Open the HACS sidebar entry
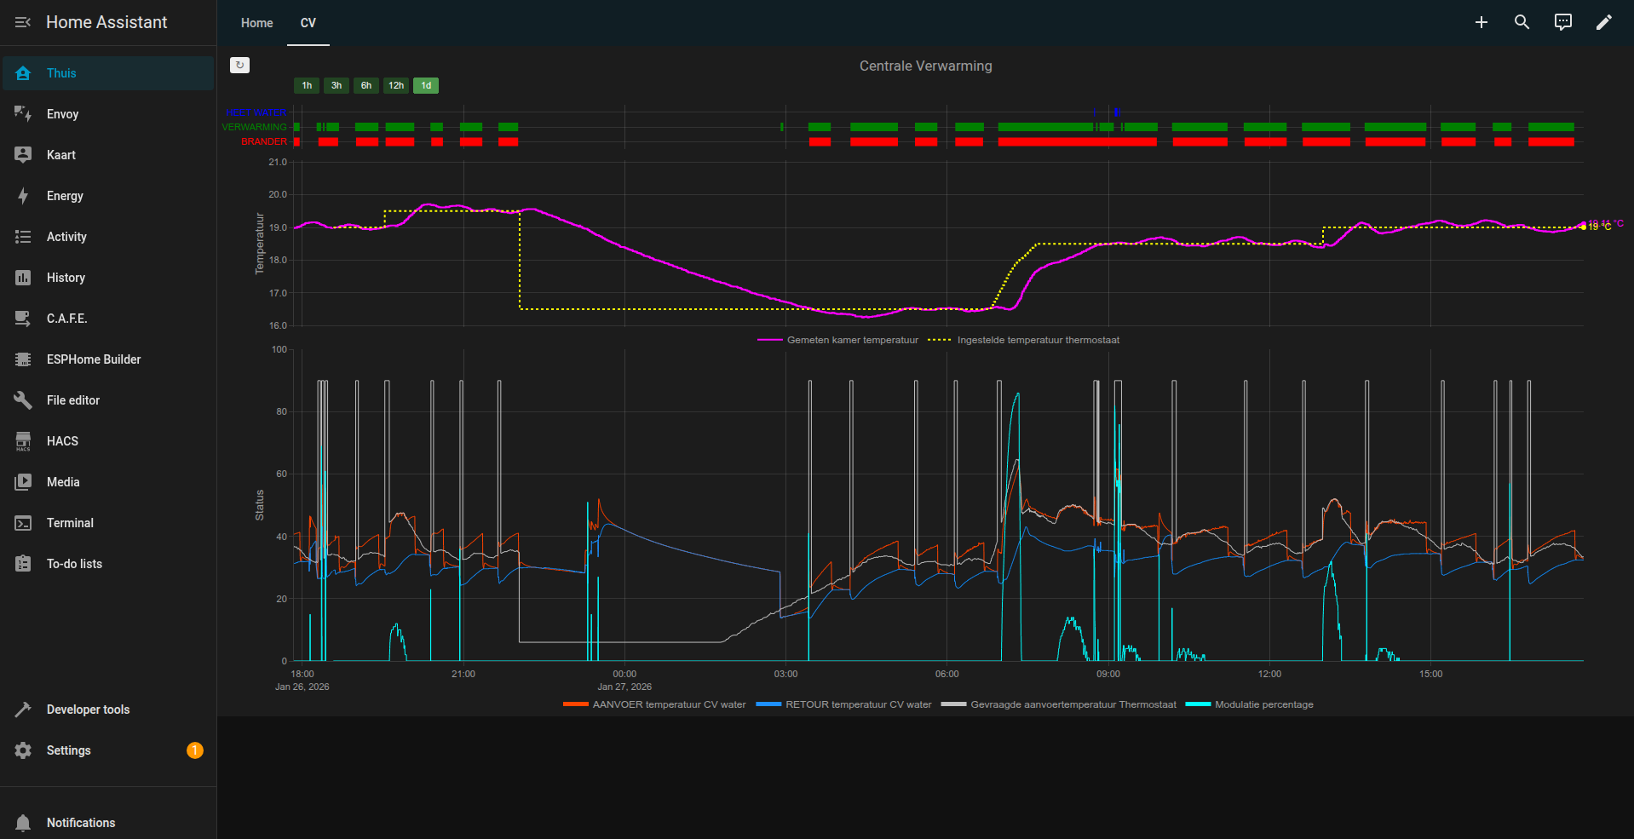 [62, 441]
